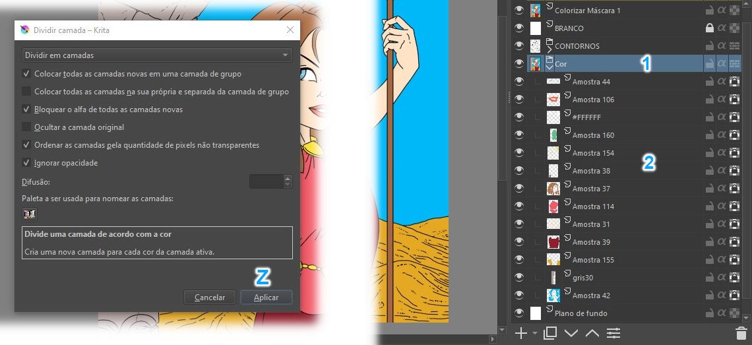752x345 pixels.
Task: Delete the layer with the trash icon
Action: (x=741, y=333)
